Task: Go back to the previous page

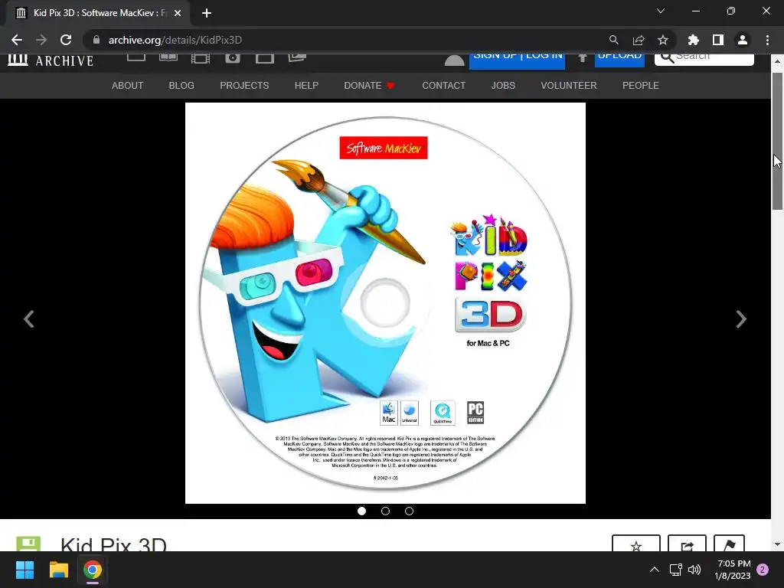Action: [x=17, y=40]
